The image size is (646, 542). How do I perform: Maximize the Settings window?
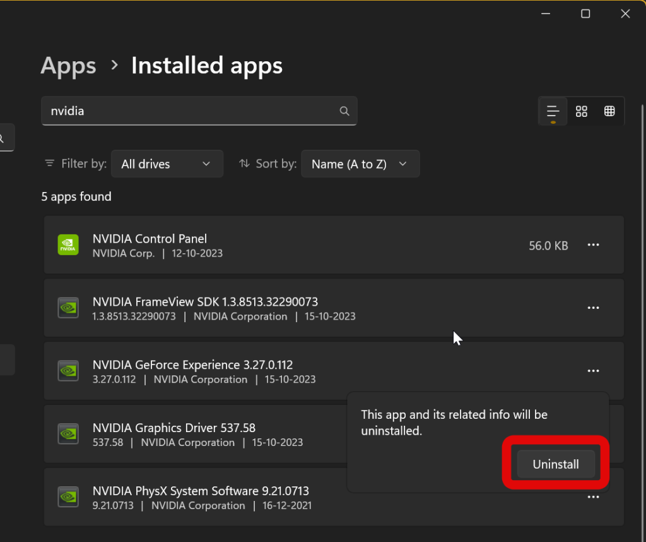(585, 14)
